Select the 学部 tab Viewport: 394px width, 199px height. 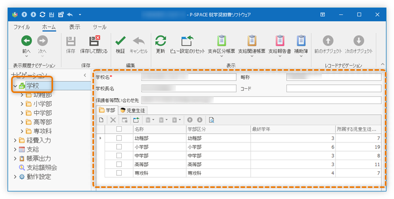pos(107,110)
